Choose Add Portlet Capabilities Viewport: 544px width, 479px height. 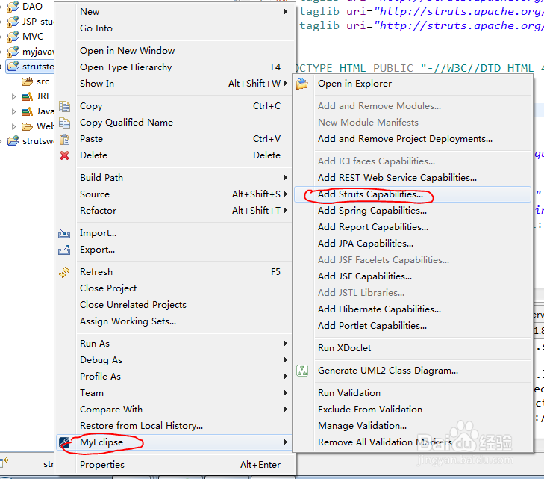pos(413,326)
